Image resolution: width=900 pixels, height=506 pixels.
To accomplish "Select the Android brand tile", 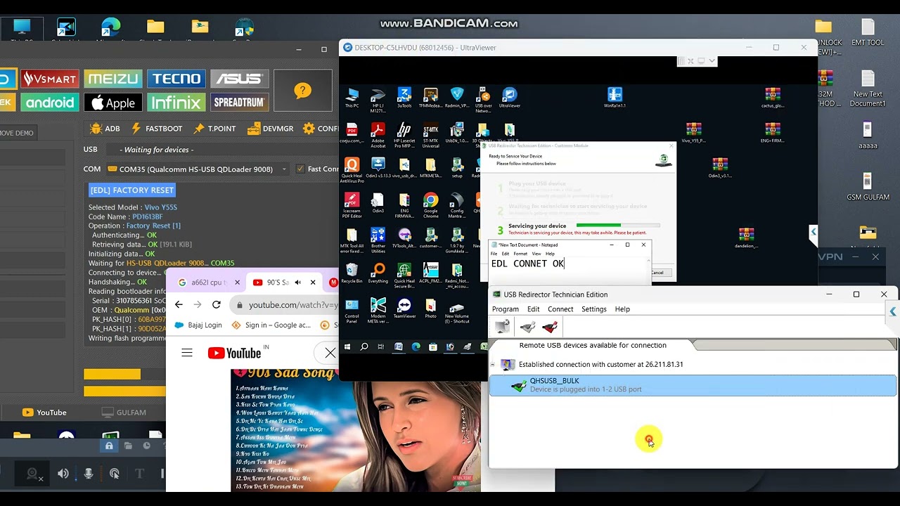I will (x=49, y=103).
